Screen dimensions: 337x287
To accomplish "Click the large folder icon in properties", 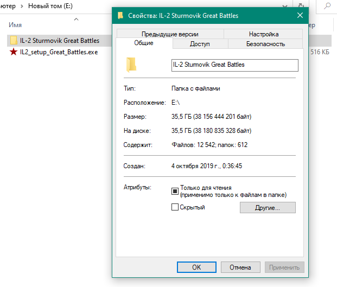I will (x=131, y=65).
